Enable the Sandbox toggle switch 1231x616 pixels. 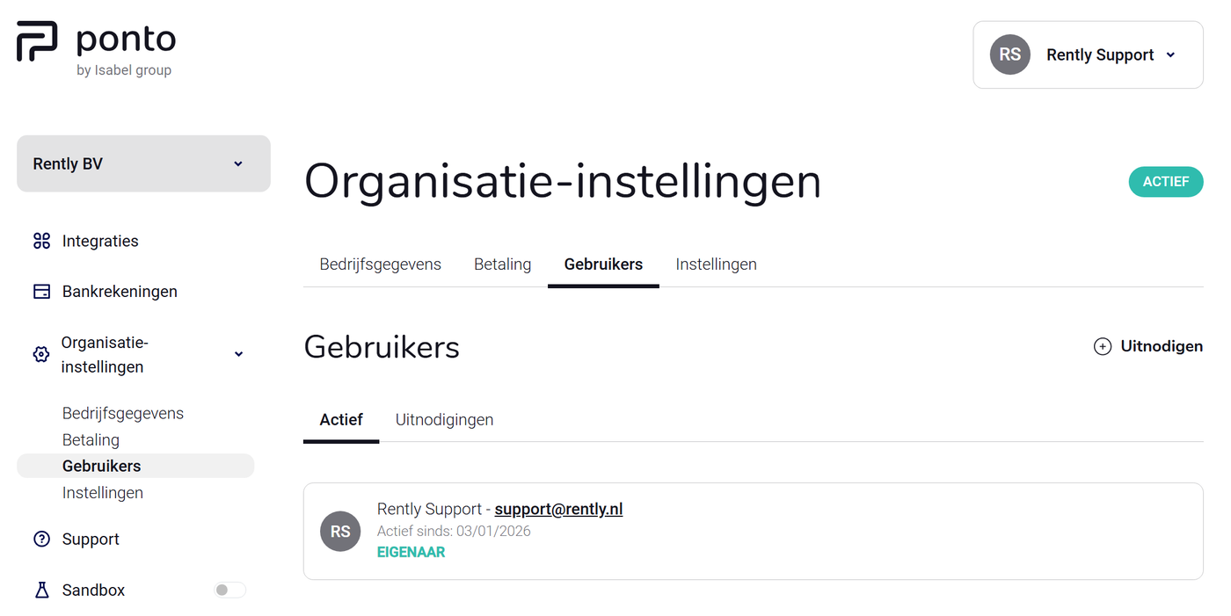click(x=229, y=591)
